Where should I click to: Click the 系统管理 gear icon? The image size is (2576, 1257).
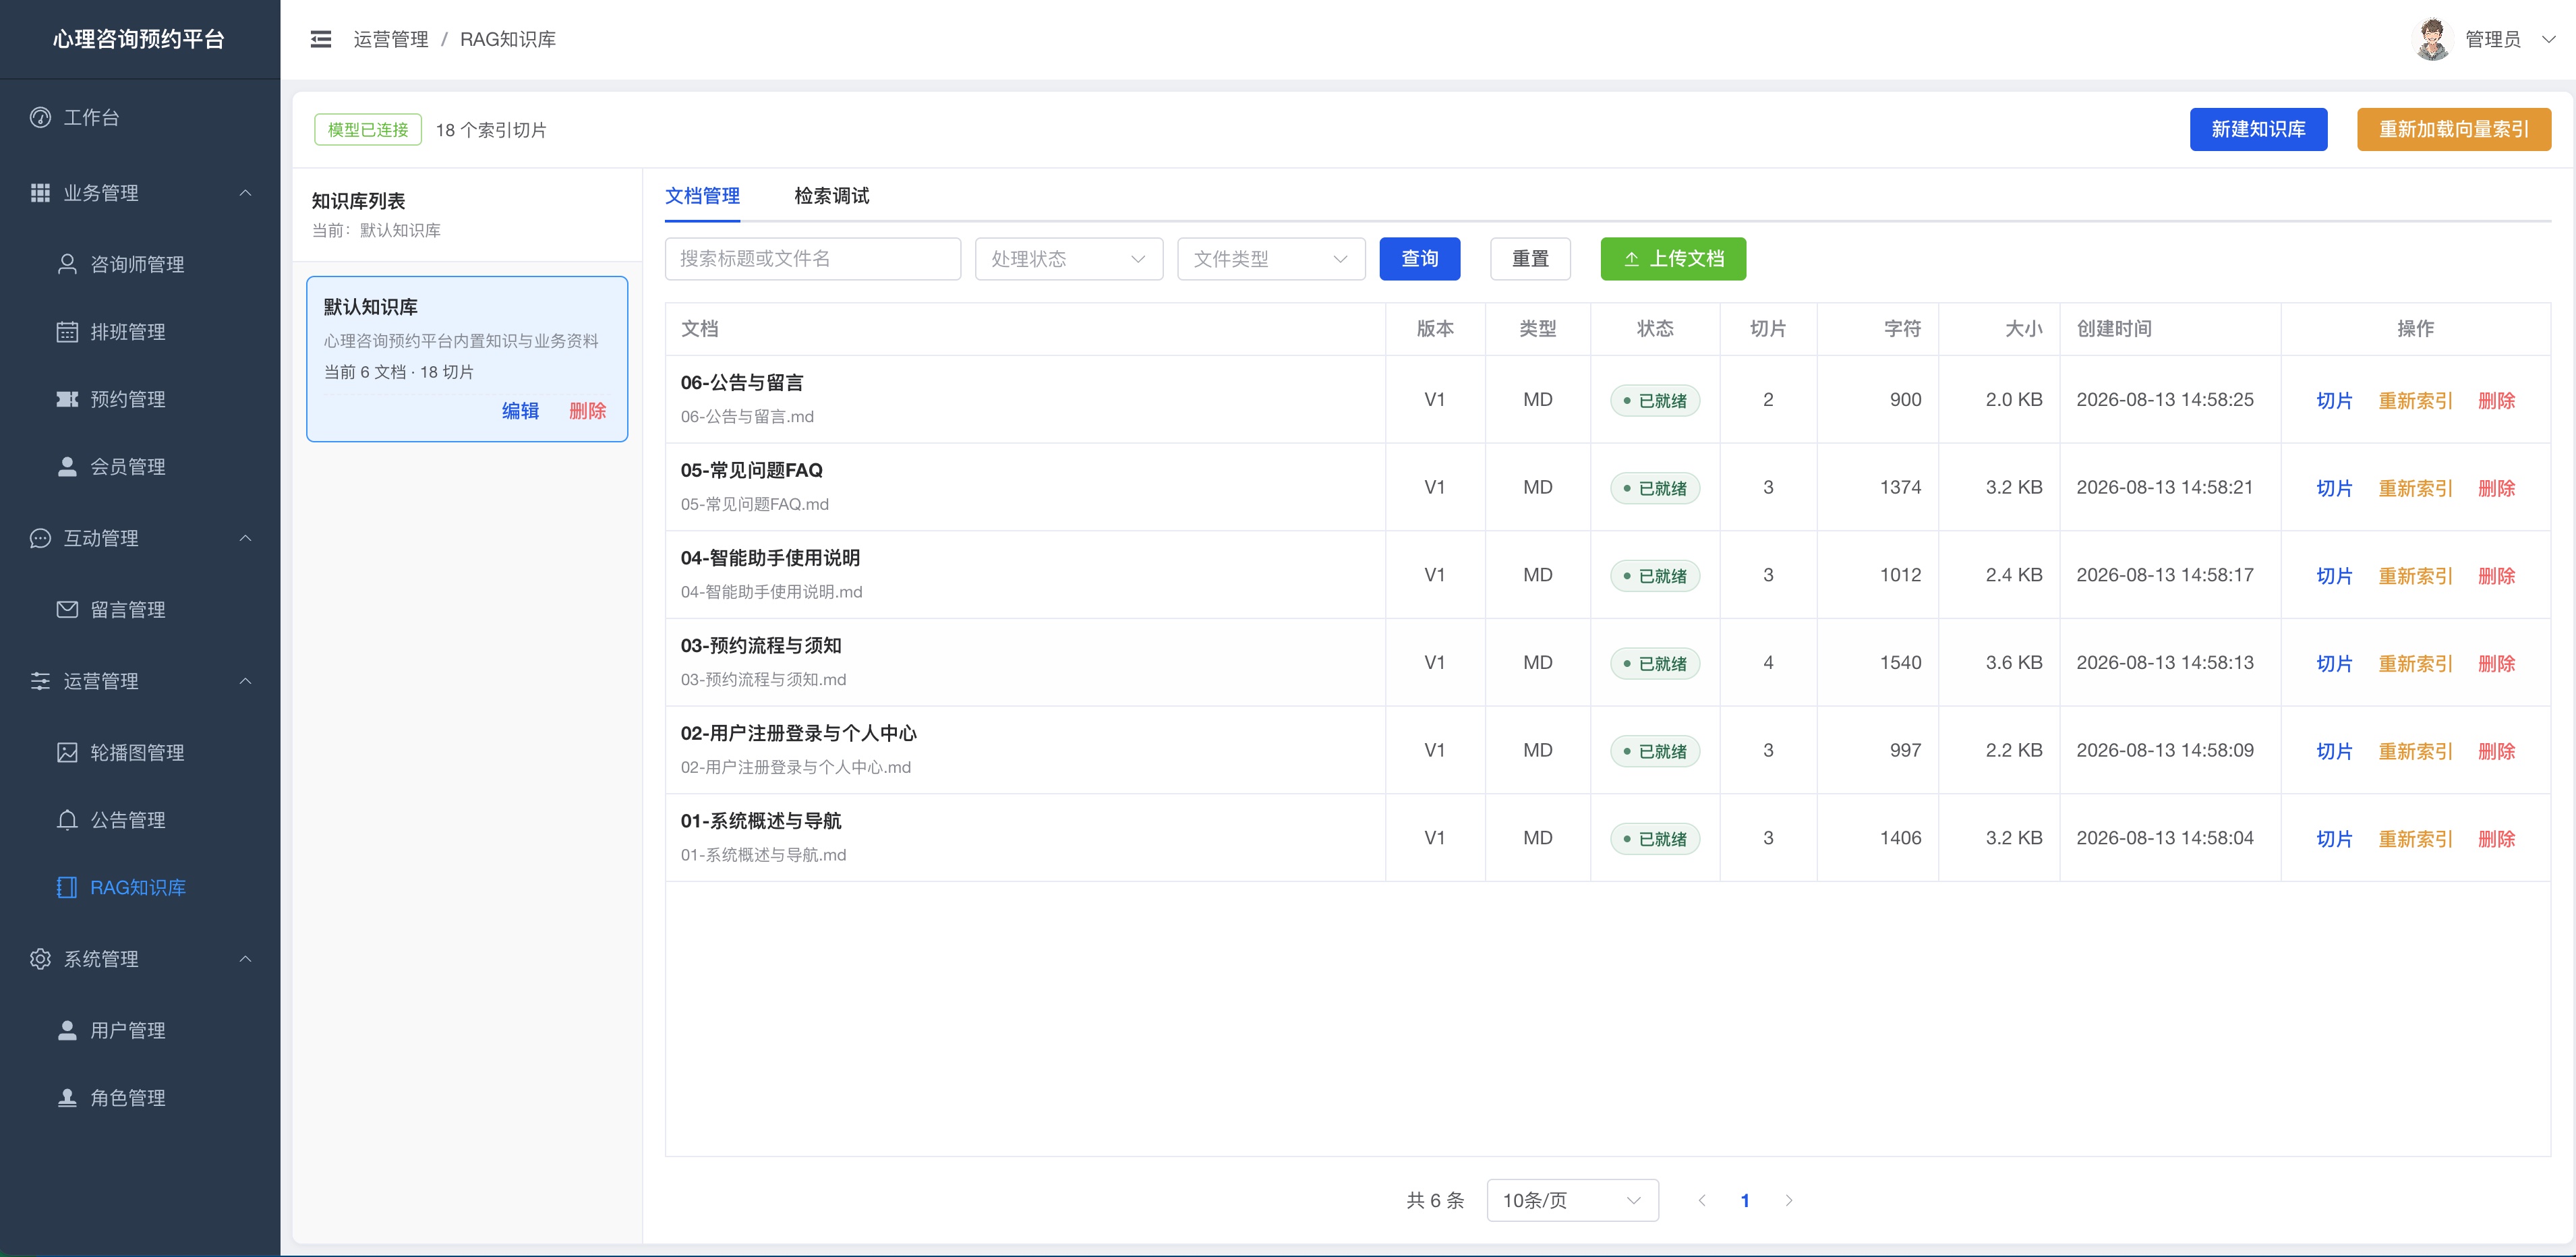tap(40, 959)
